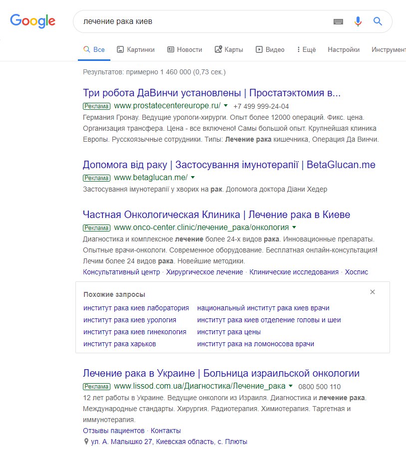Image resolution: width=406 pixels, height=459 pixels.
Task: Expand dropdown next to prostatecentereurope.ru URL
Action: [226, 105]
